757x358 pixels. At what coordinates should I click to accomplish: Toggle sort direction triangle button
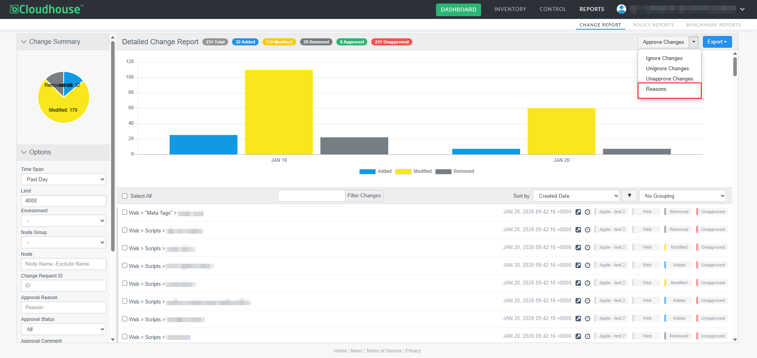click(629, 196)
